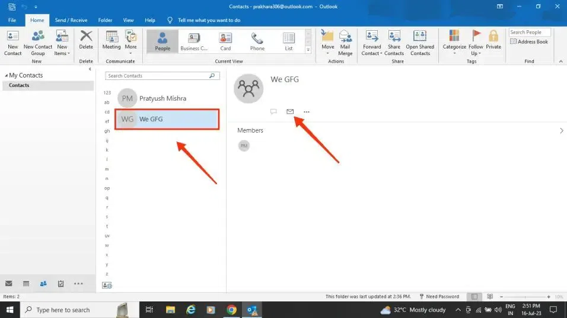Switch to Reading view in status bar

(490, 297)
